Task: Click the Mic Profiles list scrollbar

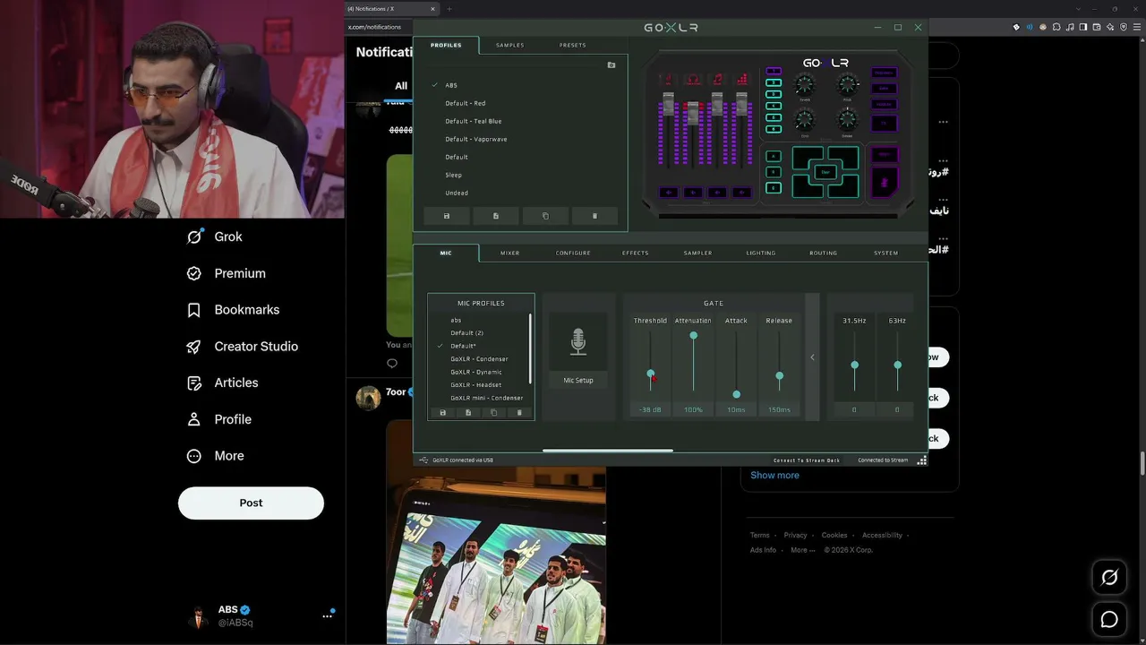Action: coord(531,349)
